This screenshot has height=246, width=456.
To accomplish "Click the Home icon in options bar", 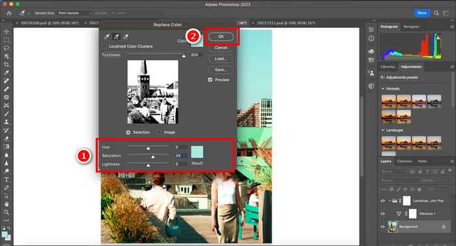I will [x=9, y=13].
